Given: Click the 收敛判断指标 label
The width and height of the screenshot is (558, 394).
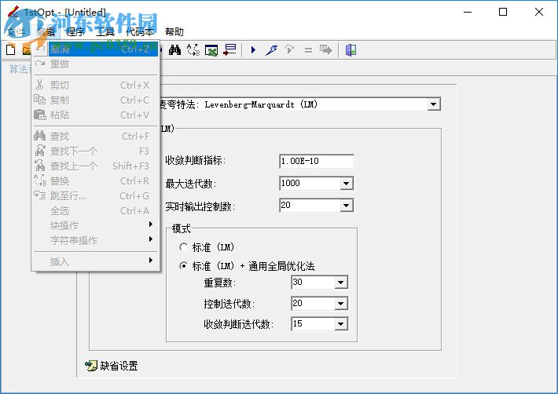Looking at the screenshot, I should coord(196,160).
